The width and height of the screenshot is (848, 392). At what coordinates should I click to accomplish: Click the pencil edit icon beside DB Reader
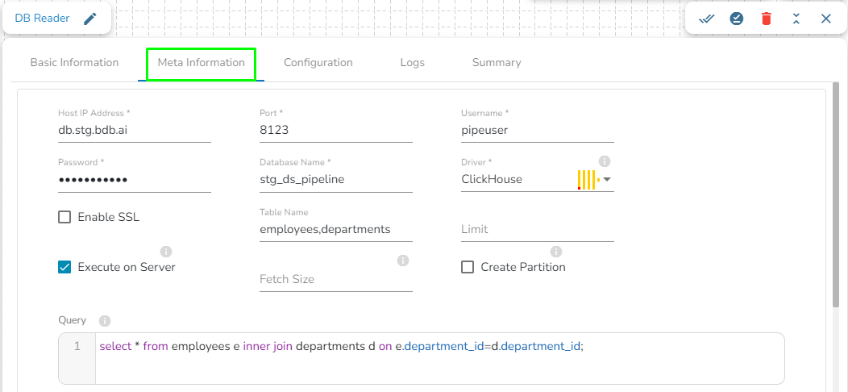click(x=90, y=19)
